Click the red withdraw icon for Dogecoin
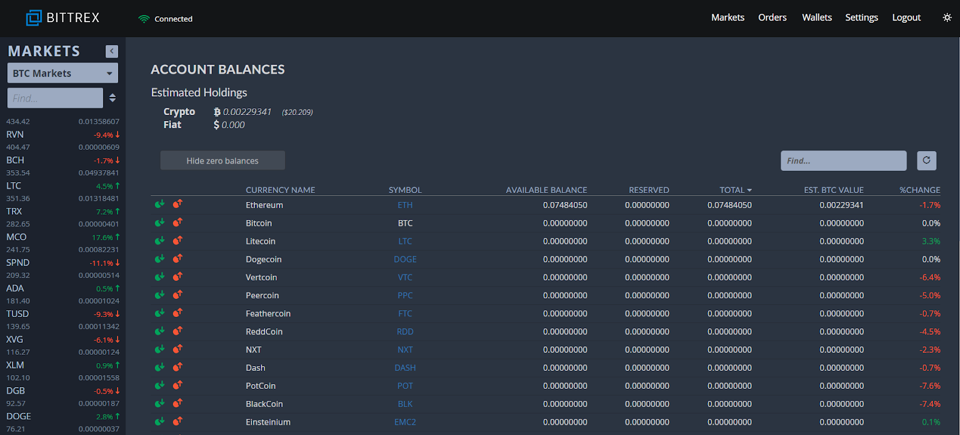 click(x=178, y=258)
